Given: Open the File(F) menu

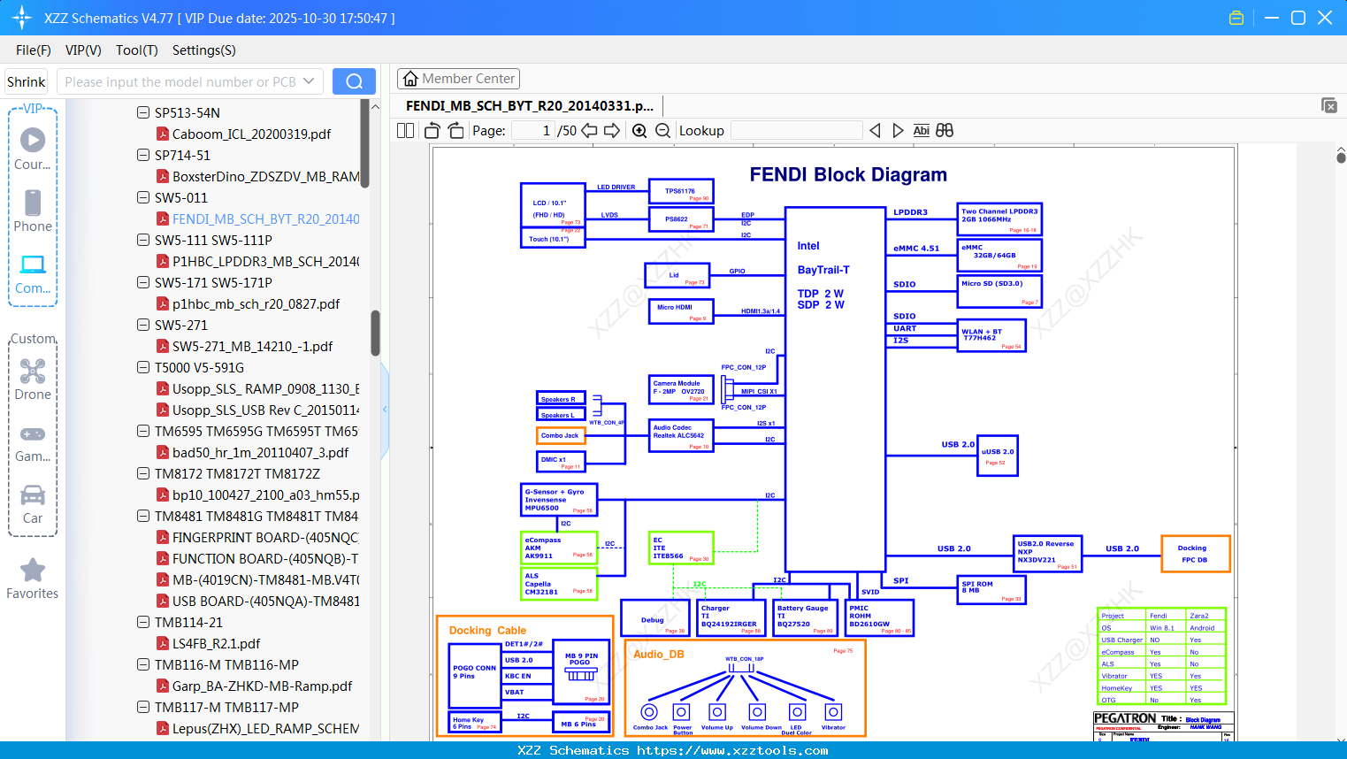Looking at the screenshot, I should pos(34,50).
